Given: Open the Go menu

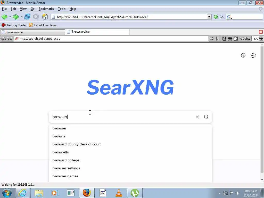Looking at the screenshot, I should (x=32, y=9).
